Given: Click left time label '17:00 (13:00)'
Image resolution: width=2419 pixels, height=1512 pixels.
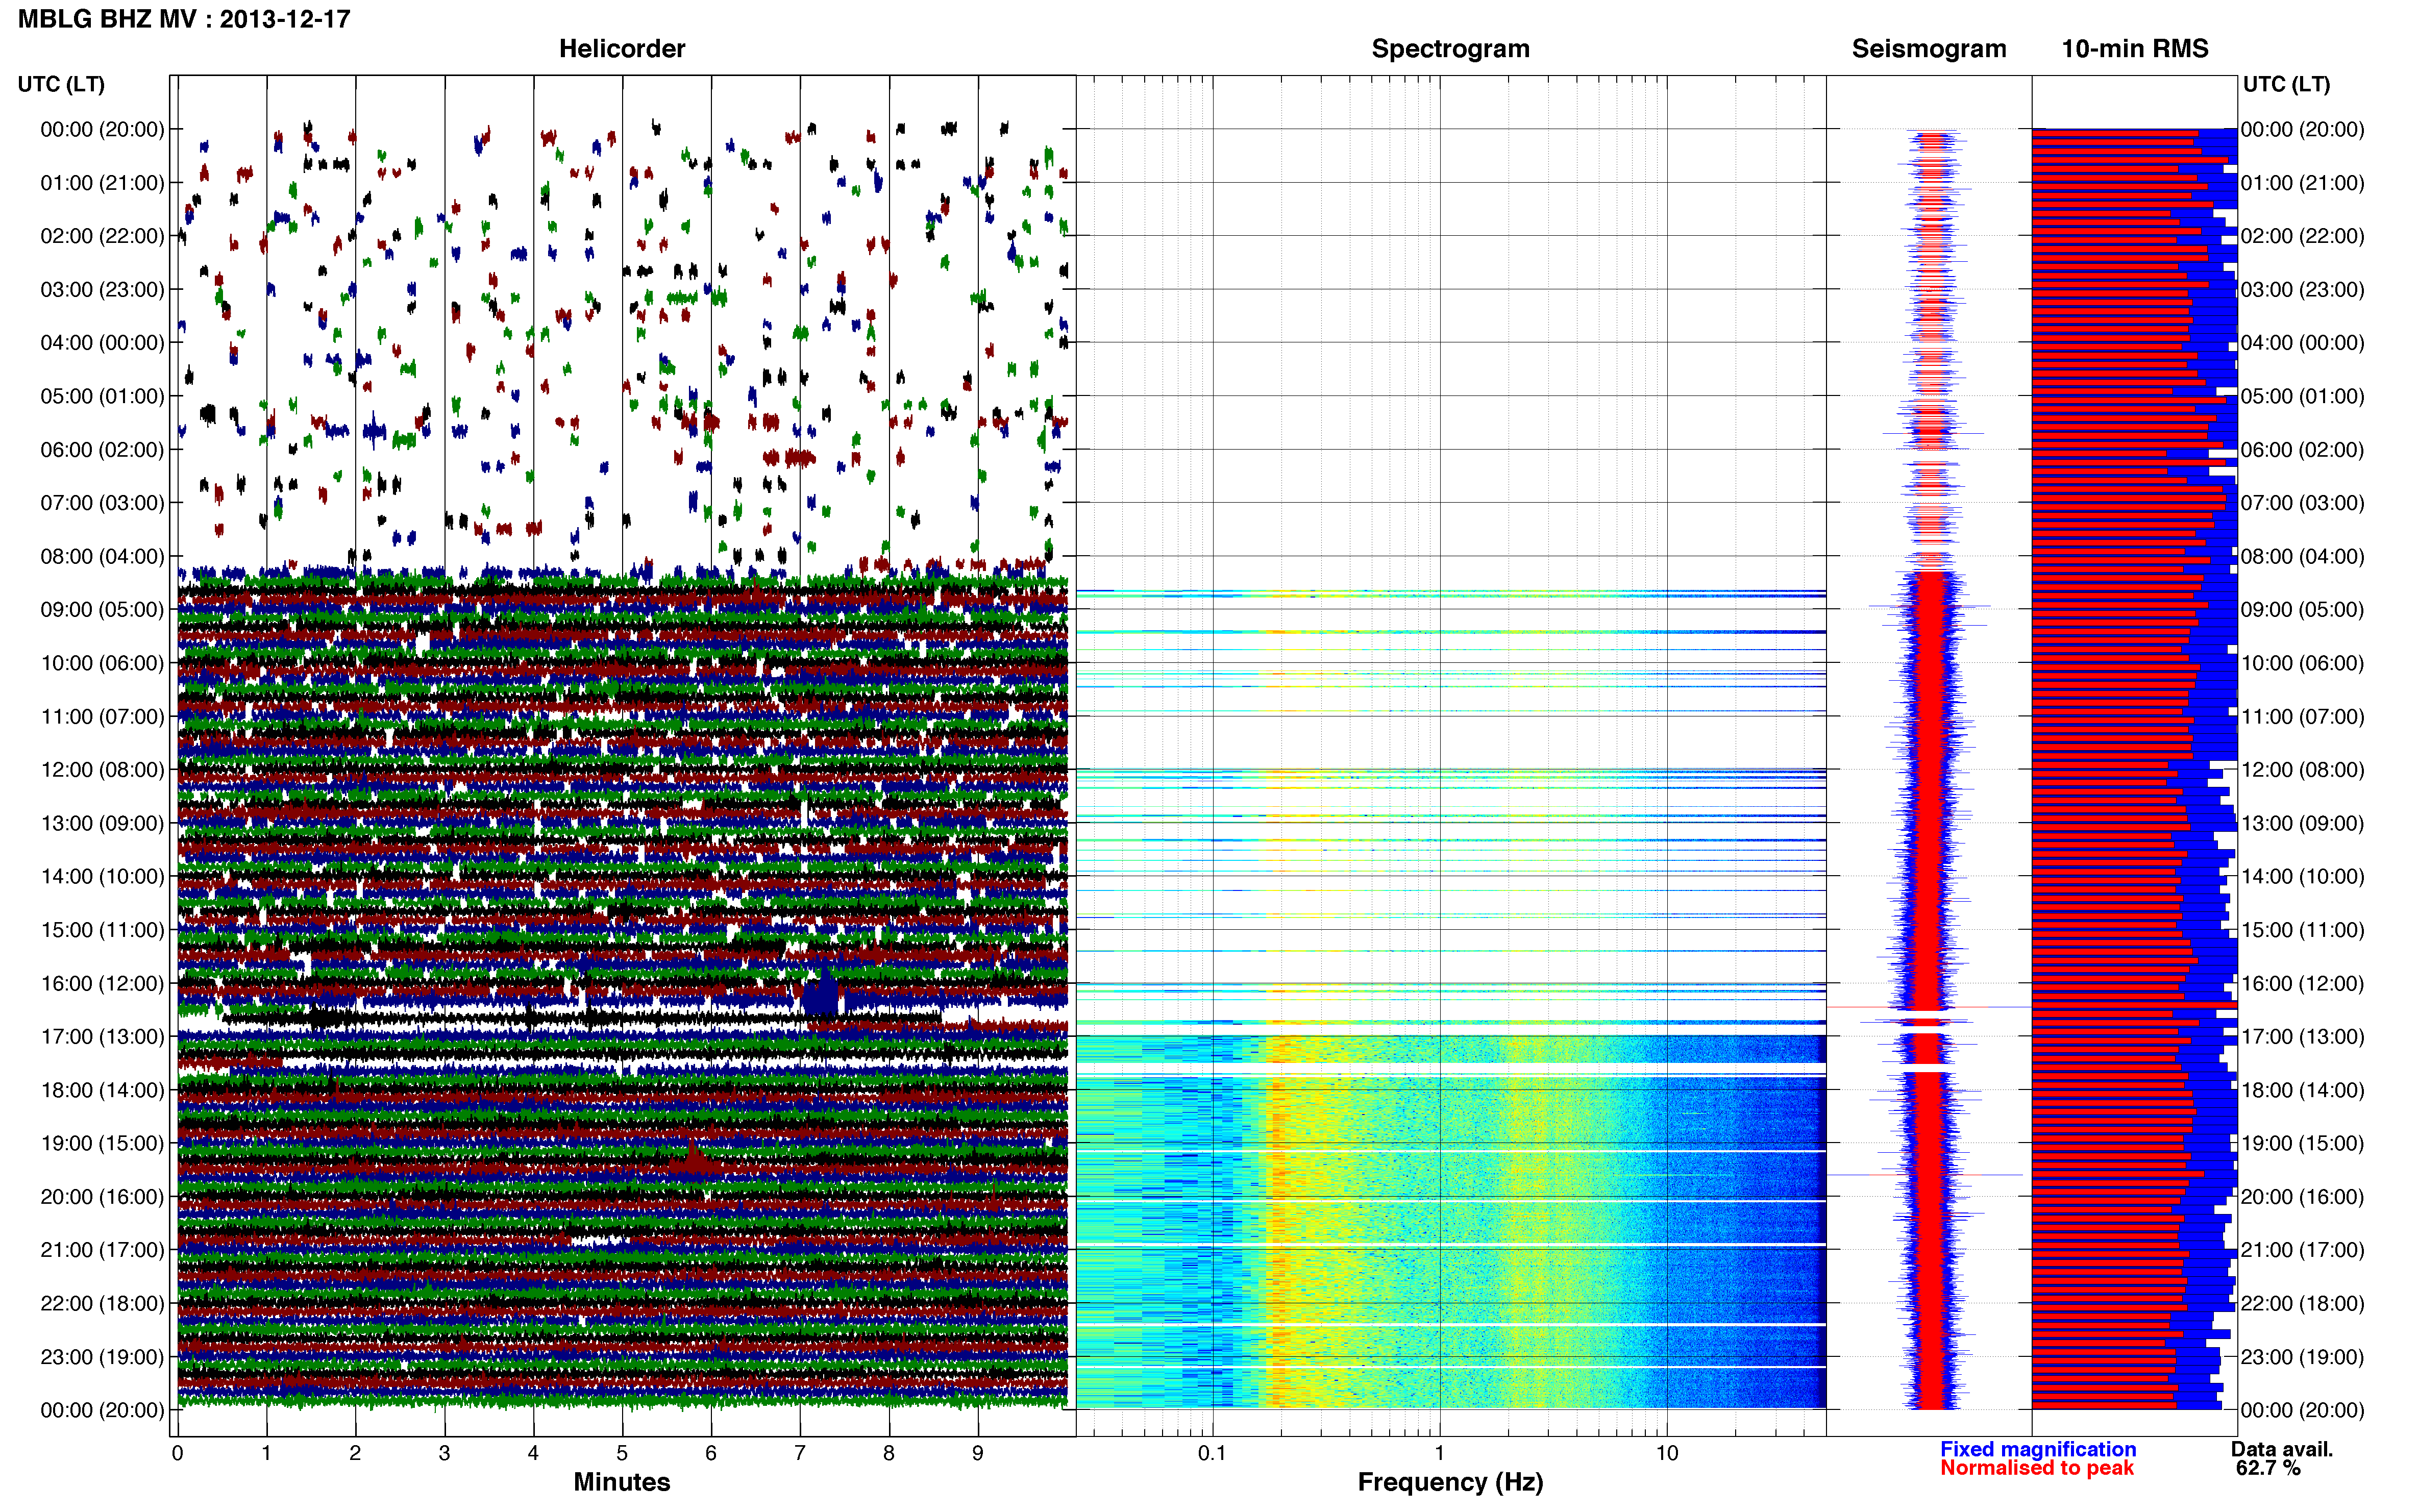Looking at the screenshot, I should tap(102, 1037).
